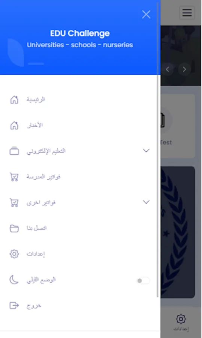Click the hamburger menu button
This screenshot has height=338, width=202.
pyautogui.click(x=187, y=12)
